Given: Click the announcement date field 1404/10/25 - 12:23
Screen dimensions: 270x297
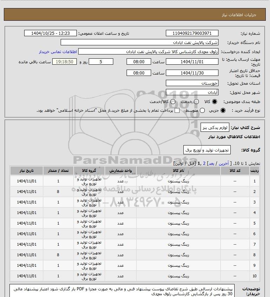Looking at the screenshot, I should point(50,33).
